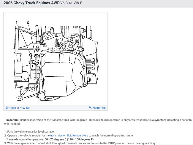Select the vehicle title 2006 Chevy Truck Equinox AWD
The height and width of the screenshot is (145, 193).
(32, 3)
